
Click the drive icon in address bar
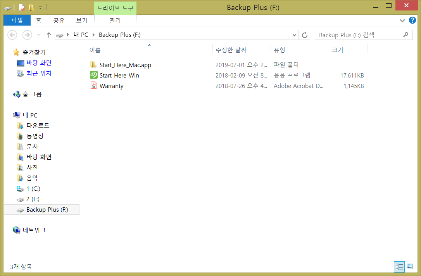(60, 35)
